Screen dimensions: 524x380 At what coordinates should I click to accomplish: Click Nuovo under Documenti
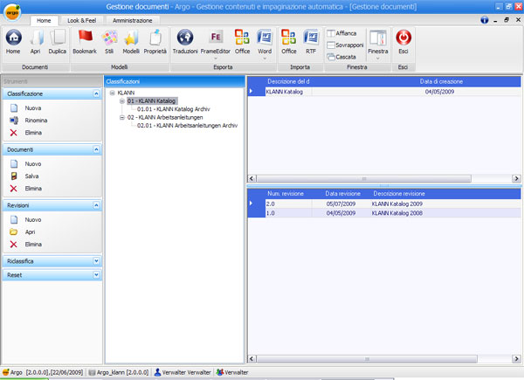tap(26, 163)
